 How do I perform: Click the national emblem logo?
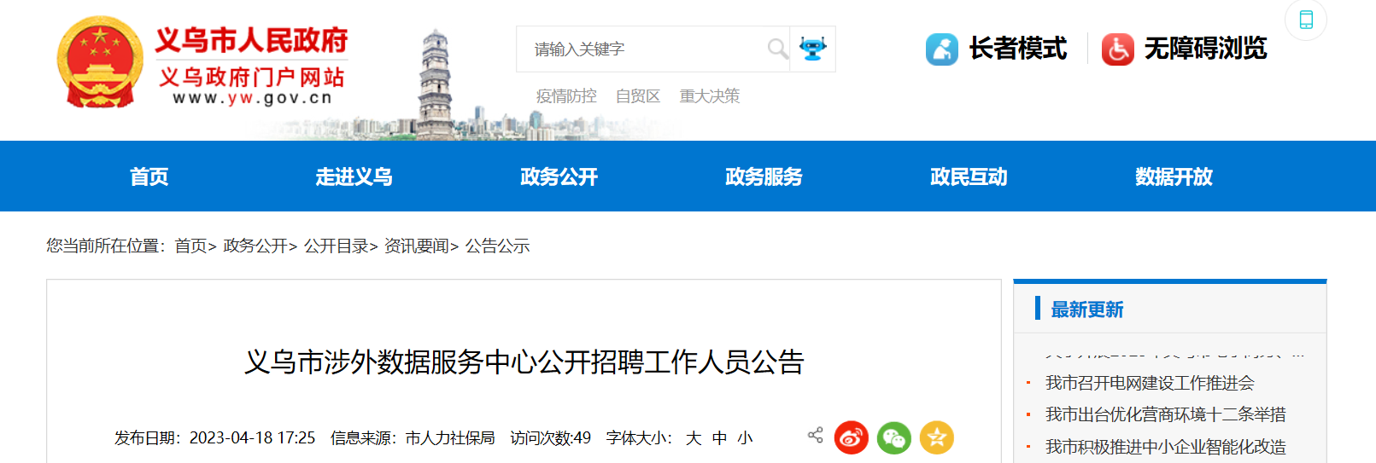coord(101,61)
